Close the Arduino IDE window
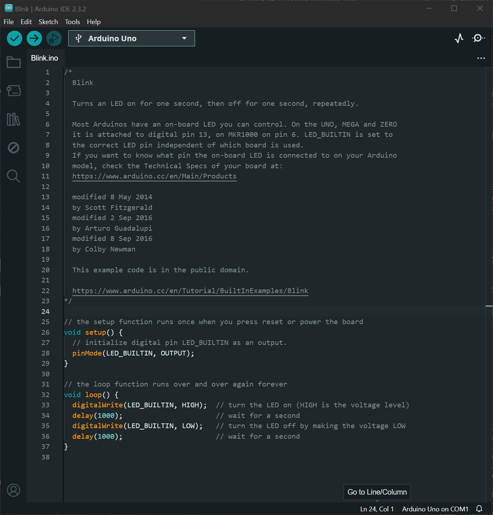Image resolution: width=493 pixels, height=515 pixels. click(480, 8)
